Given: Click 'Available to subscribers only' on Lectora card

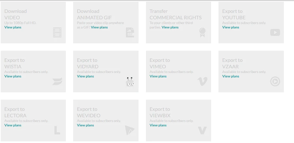Looking at the screenshot, I should click(26, 121).
